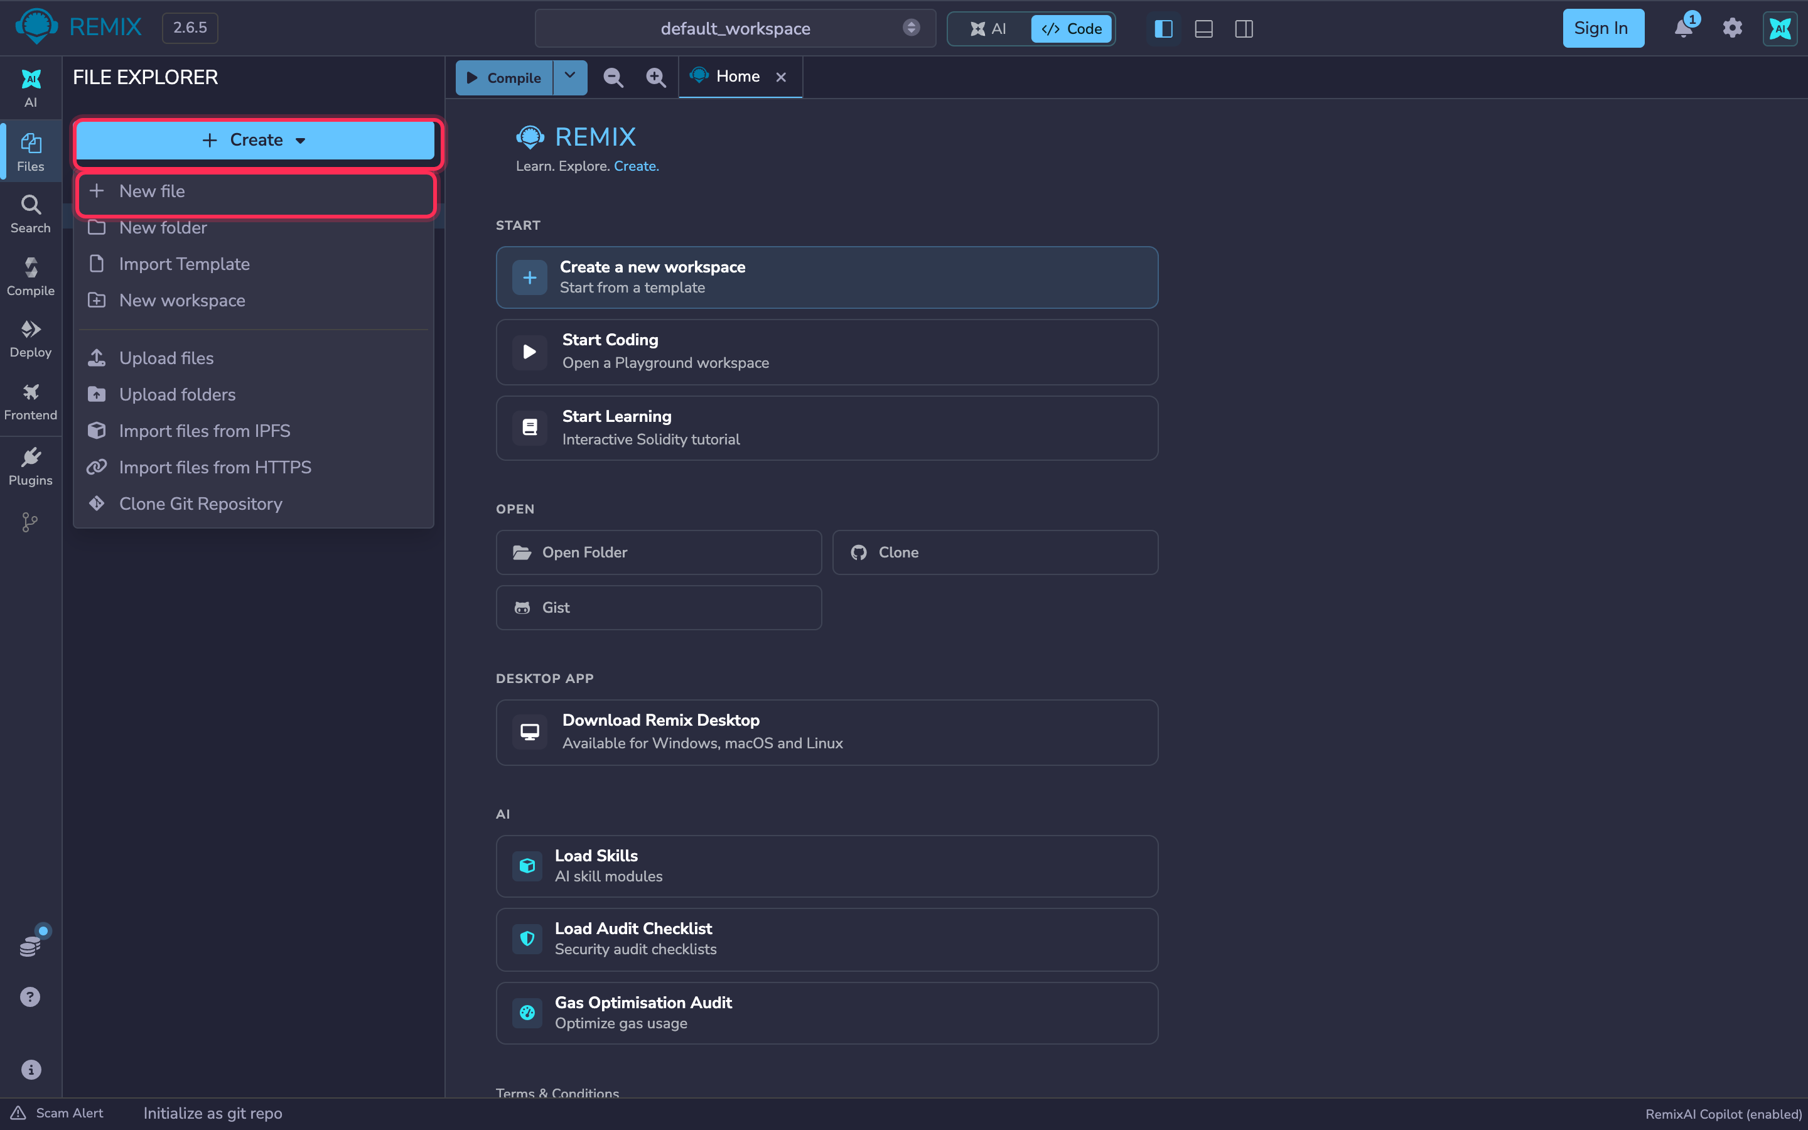
Task: Open the RemixAI assistant sidebar icon
Action: tap(31, 87)
